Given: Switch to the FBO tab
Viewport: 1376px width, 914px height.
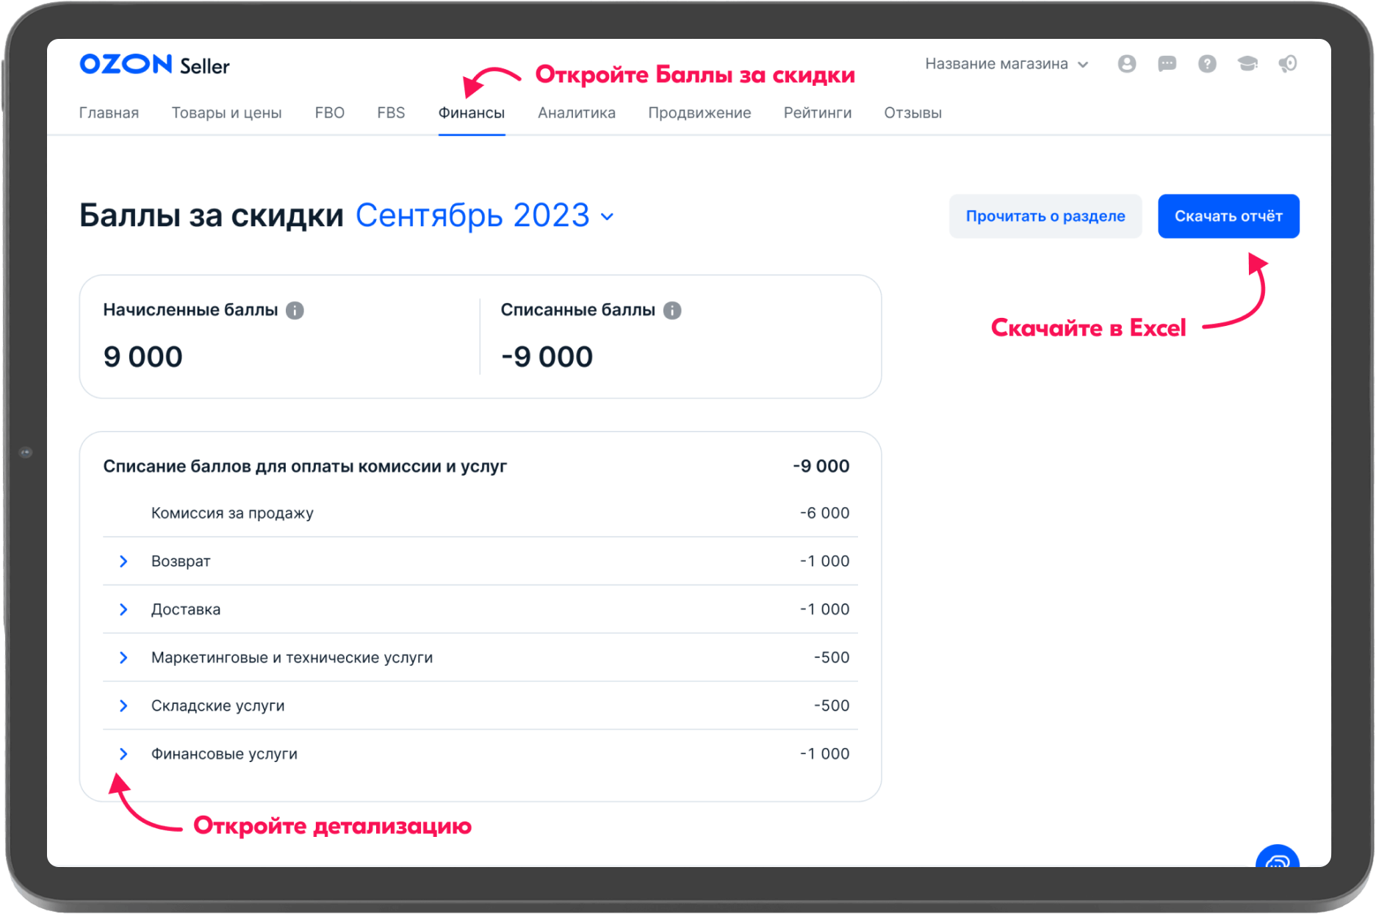Looking at the screenshot, I should [x=329, y=113].
